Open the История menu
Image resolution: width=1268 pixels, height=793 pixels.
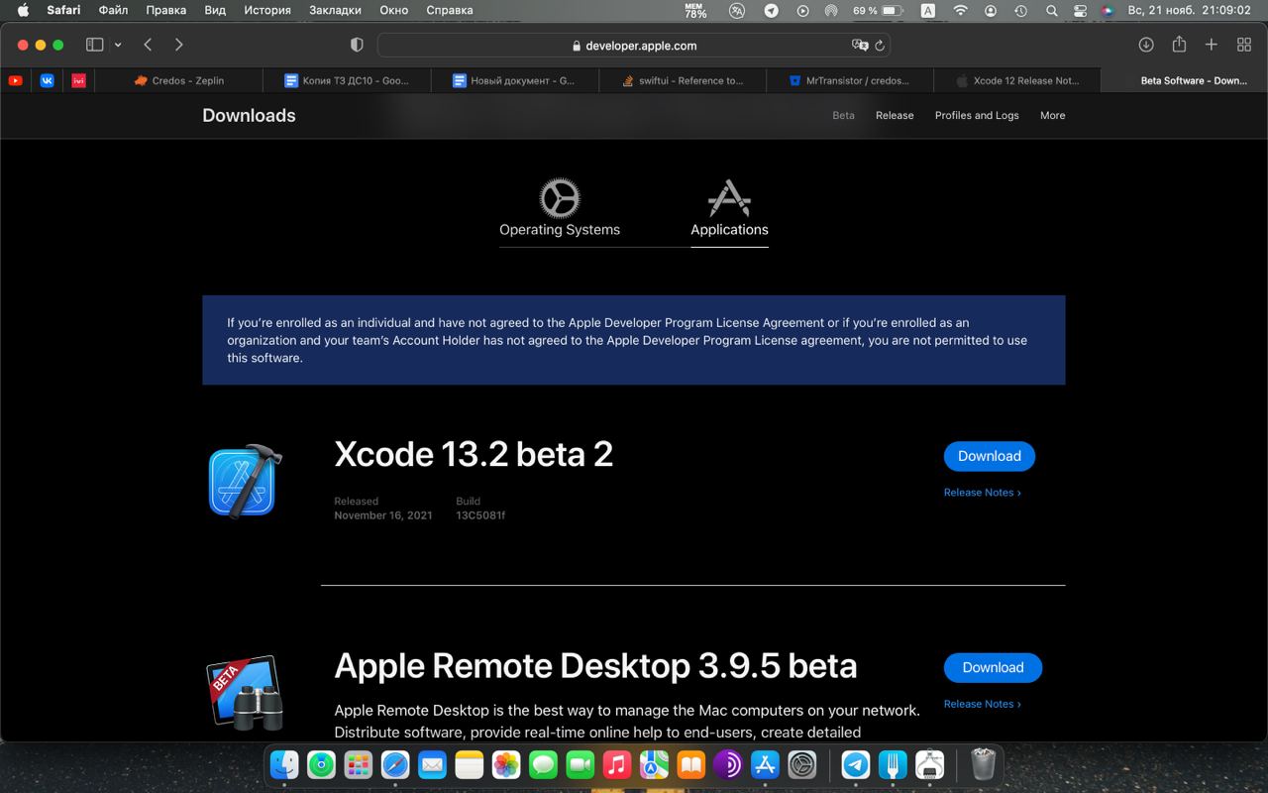pos(267,10)
